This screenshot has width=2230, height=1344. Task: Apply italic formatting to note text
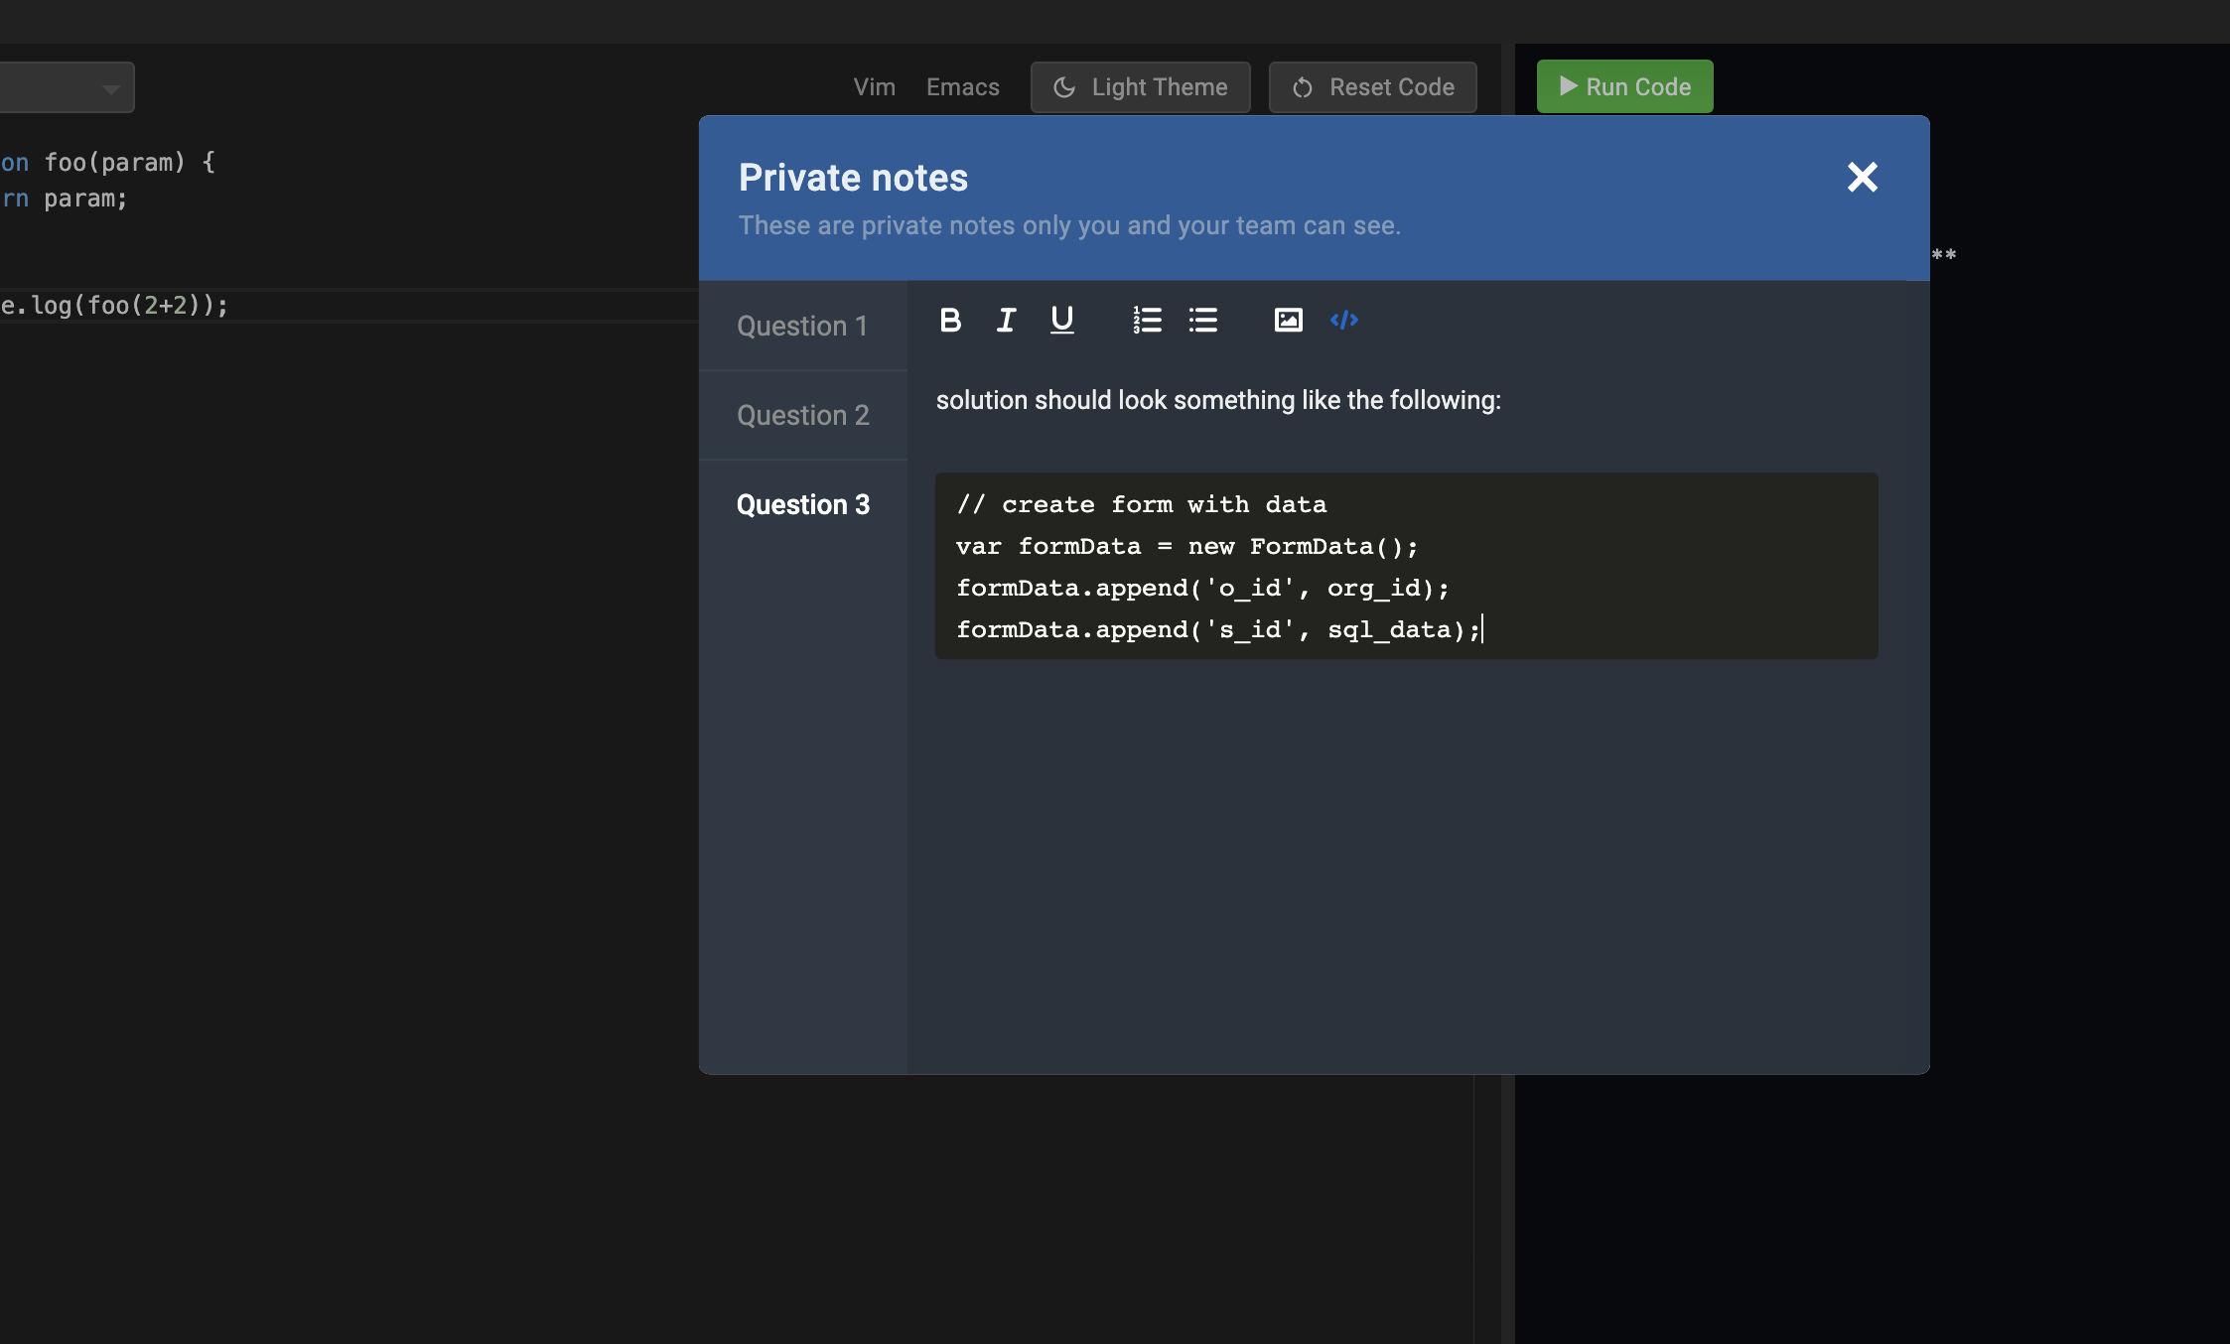[x=1006, y=320]
